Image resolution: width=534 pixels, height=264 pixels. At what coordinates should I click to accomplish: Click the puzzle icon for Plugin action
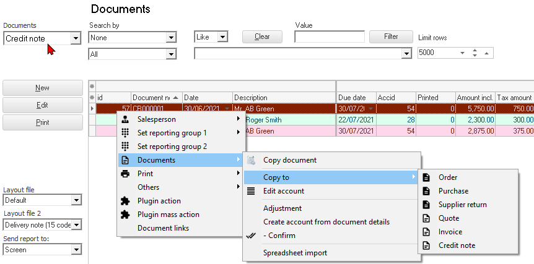click(x=125, y=201)
